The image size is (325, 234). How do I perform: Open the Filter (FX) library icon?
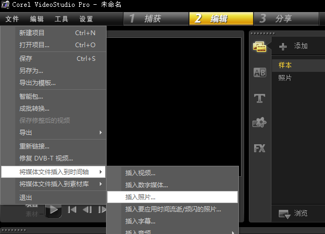(x=259, y=148)
